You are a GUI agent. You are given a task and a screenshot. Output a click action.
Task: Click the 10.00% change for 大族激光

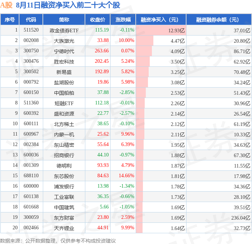click(x=126, y=41)
